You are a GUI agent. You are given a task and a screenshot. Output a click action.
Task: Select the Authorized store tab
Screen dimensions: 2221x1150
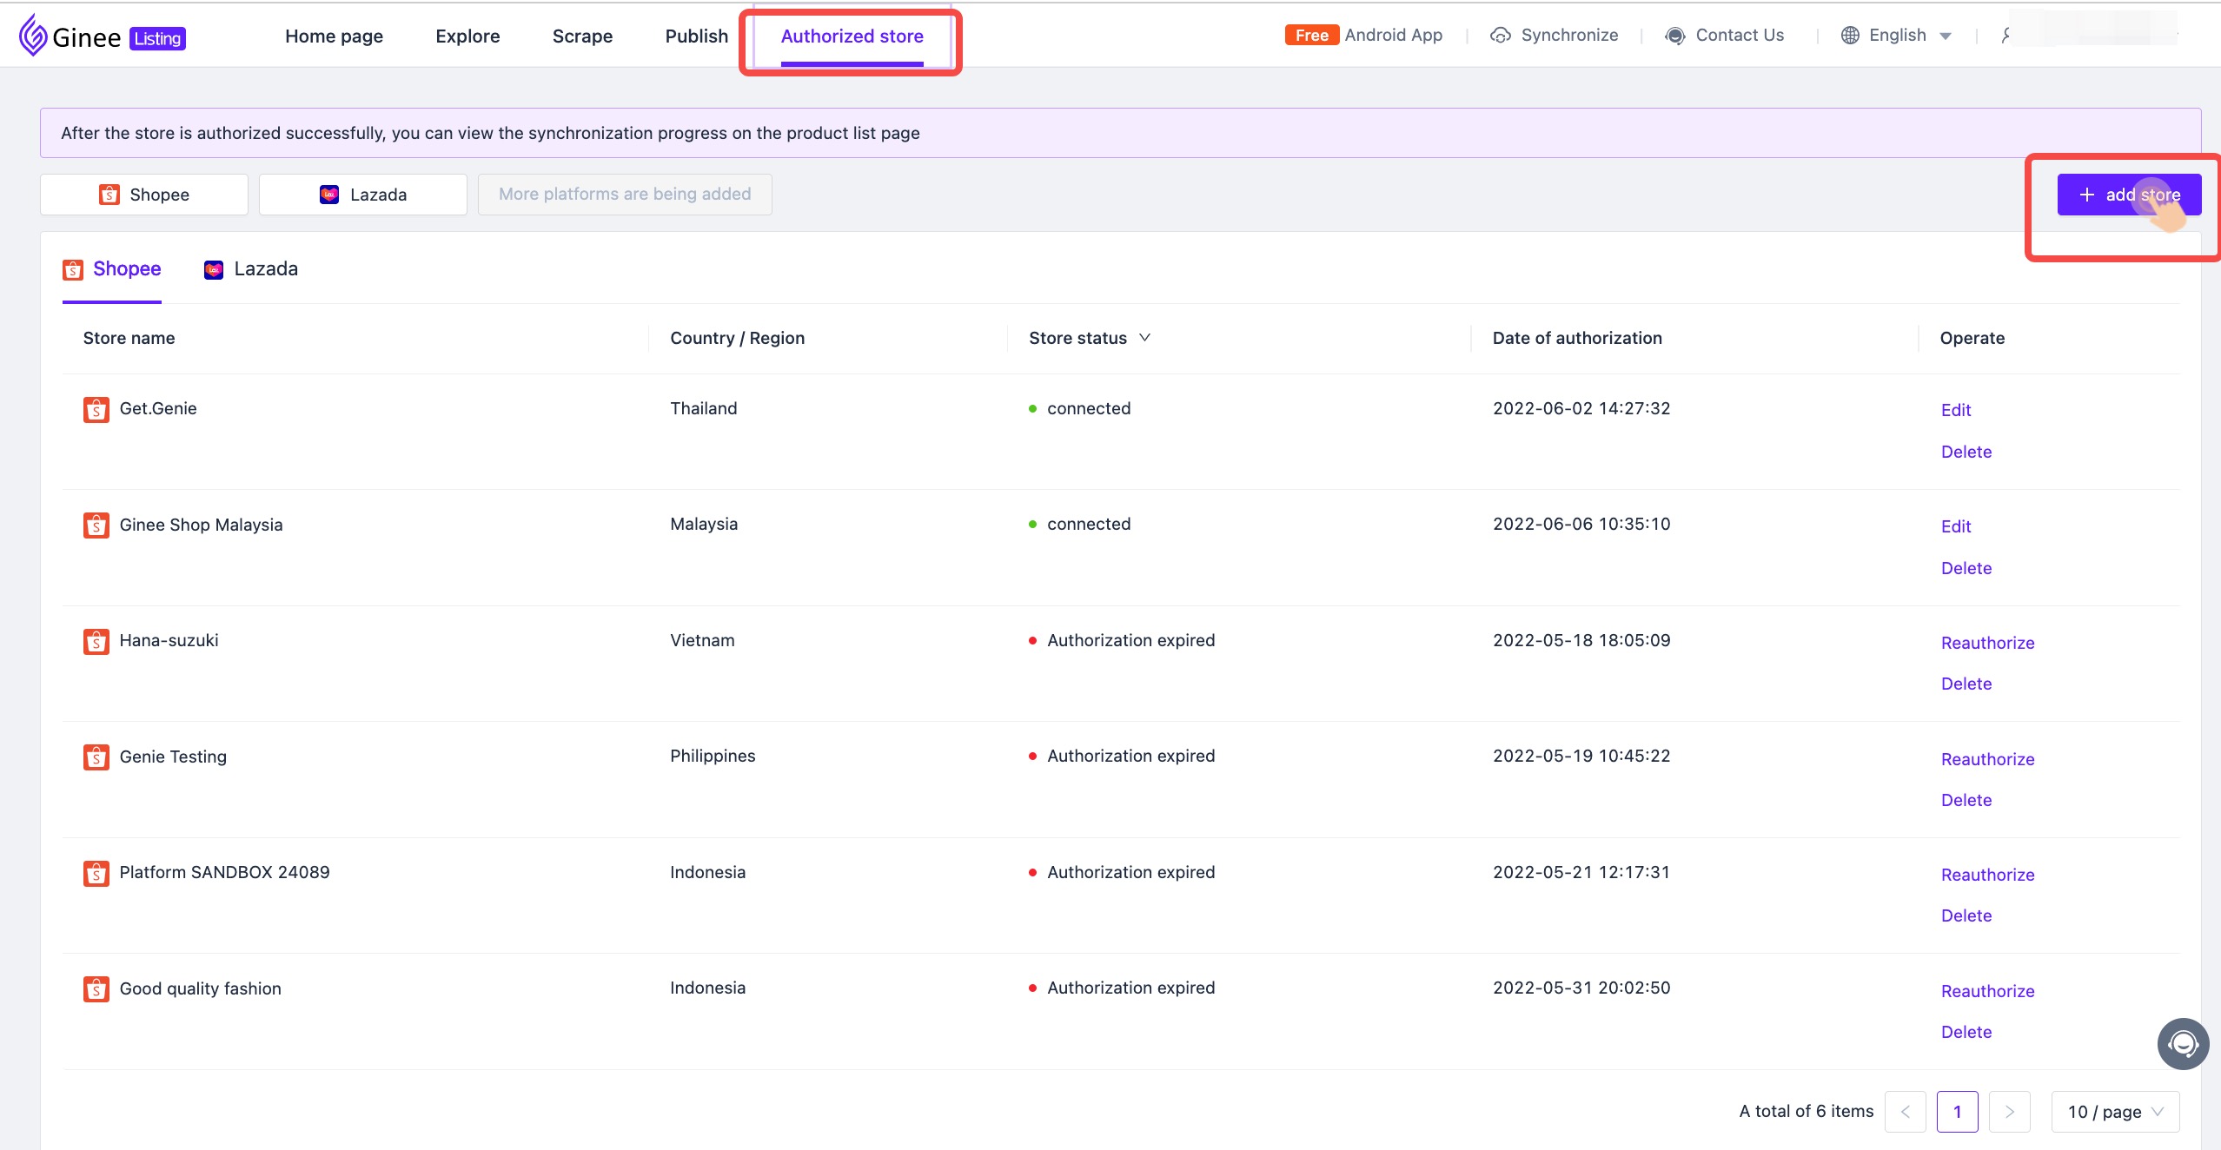(x=852, y=36)
